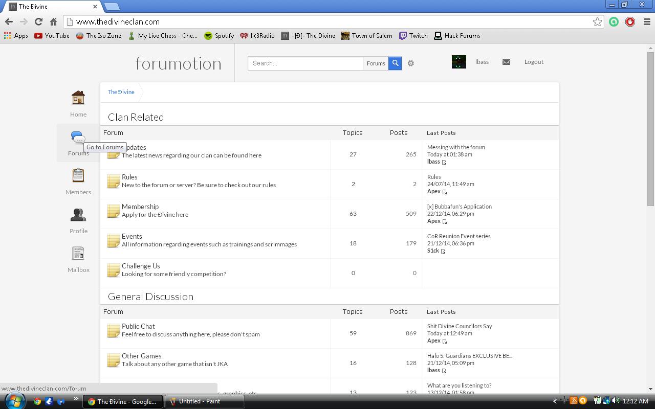Screen dimensions: 655x409
Task: Open the Other Games forum link
Action: [142, 356]
